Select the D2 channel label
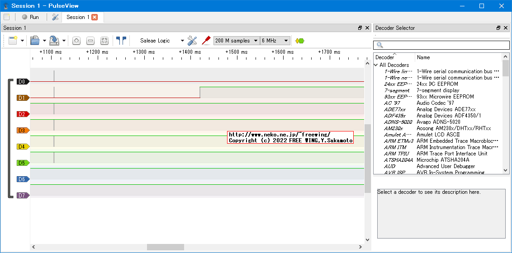The width and height of the screenshot is (512, 253). pos(23,114)
